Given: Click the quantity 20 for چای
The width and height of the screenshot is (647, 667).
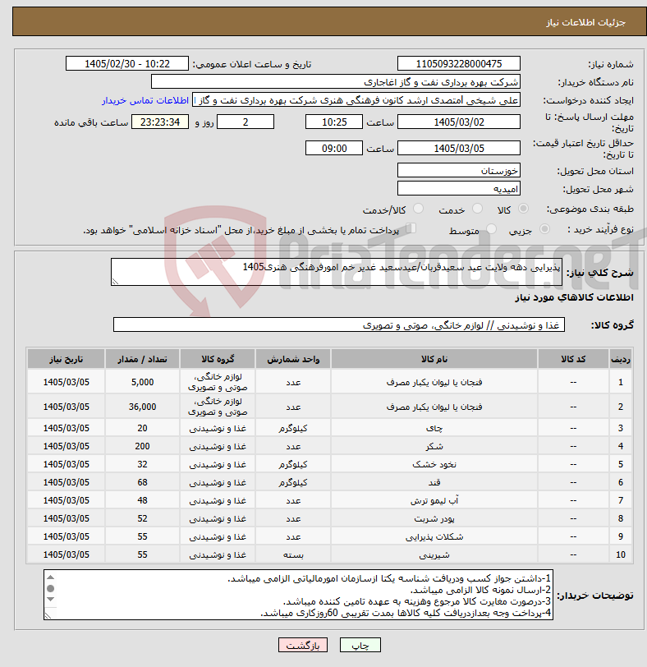Looking at the screenshot, I should coord(142,428).
